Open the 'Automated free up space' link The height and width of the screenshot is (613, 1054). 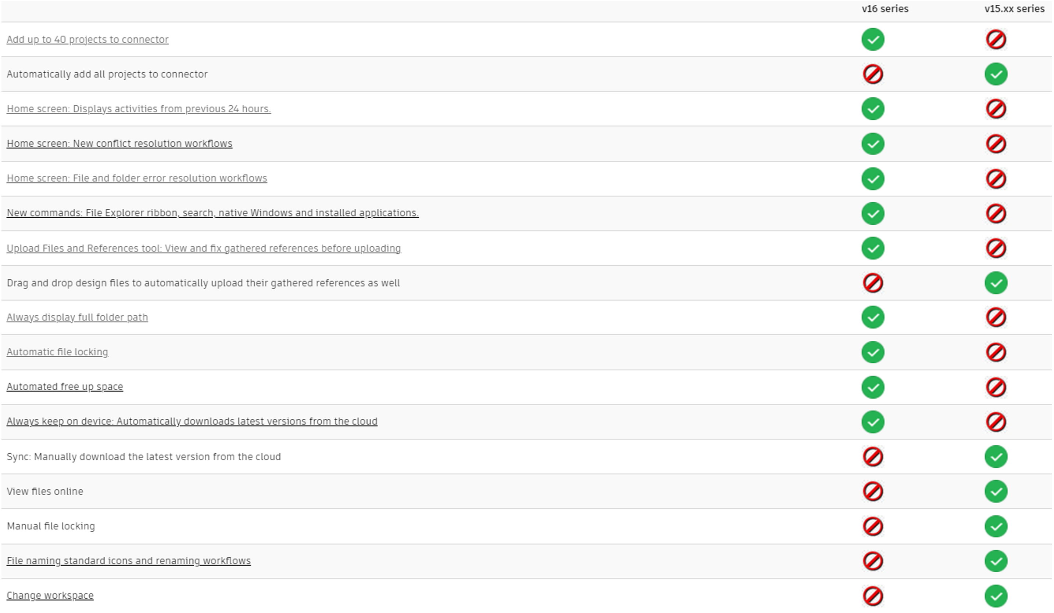coord(65,386)
